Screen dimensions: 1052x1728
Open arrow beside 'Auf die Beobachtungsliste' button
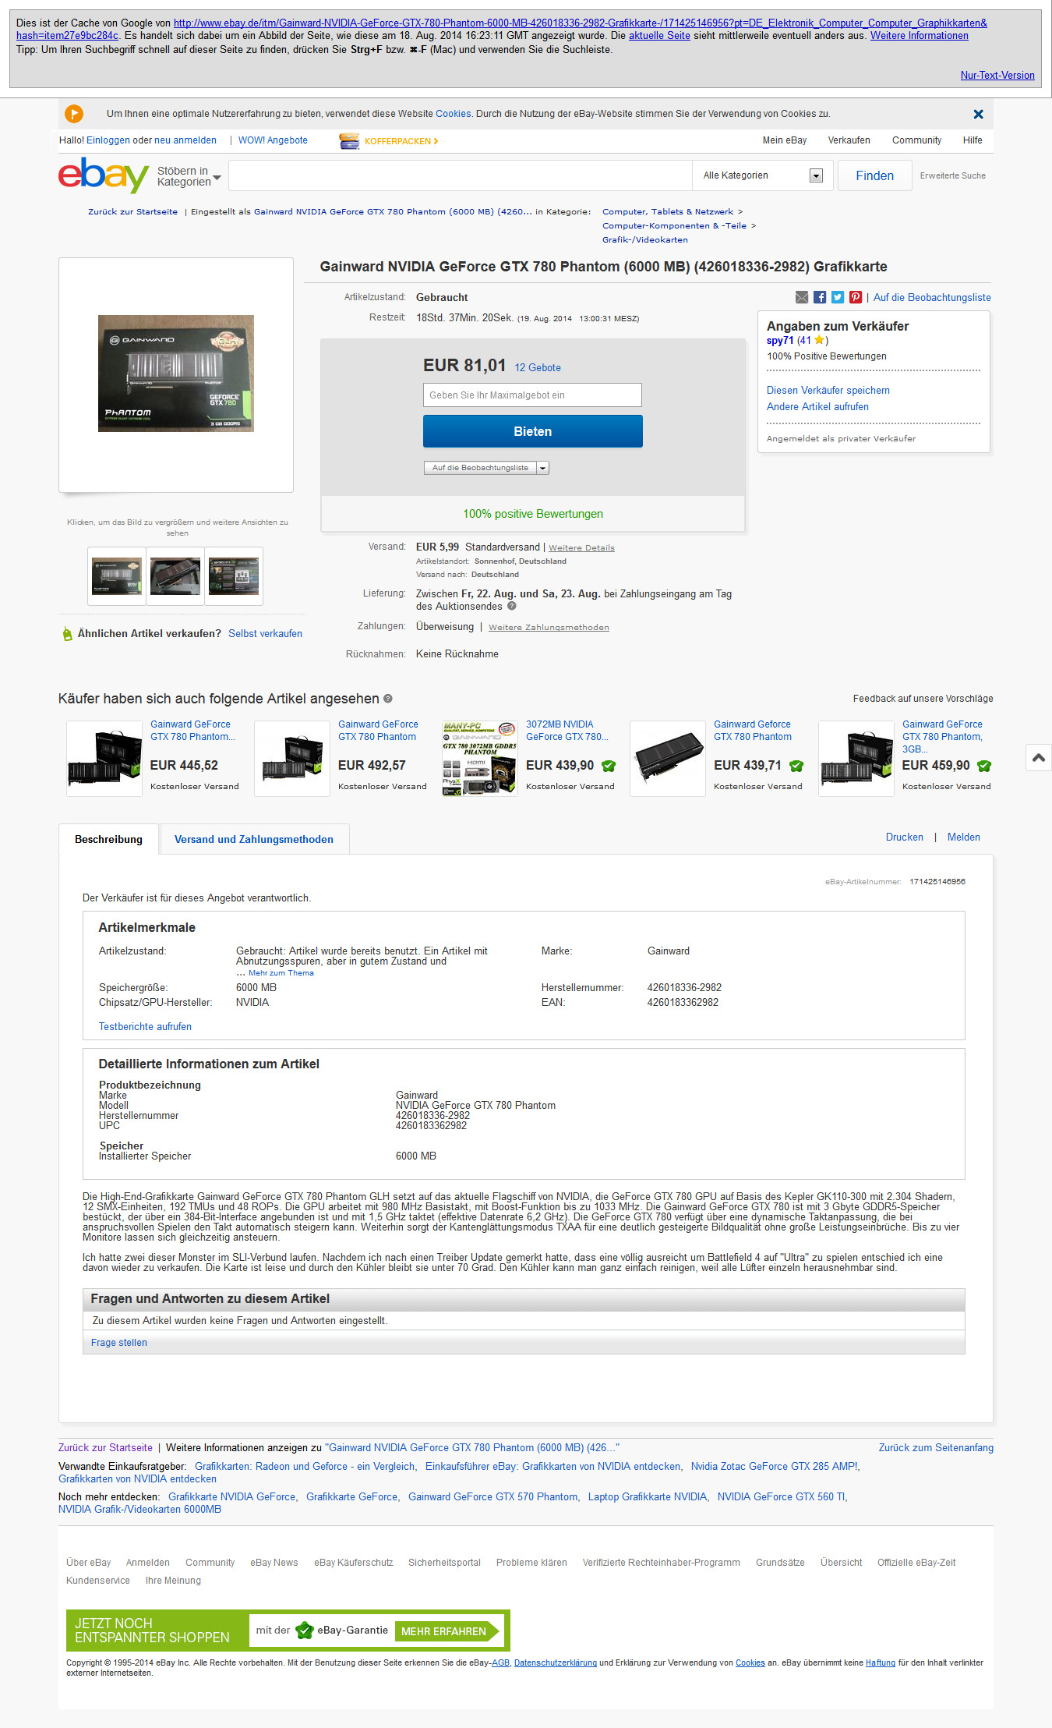click(543, 468)
